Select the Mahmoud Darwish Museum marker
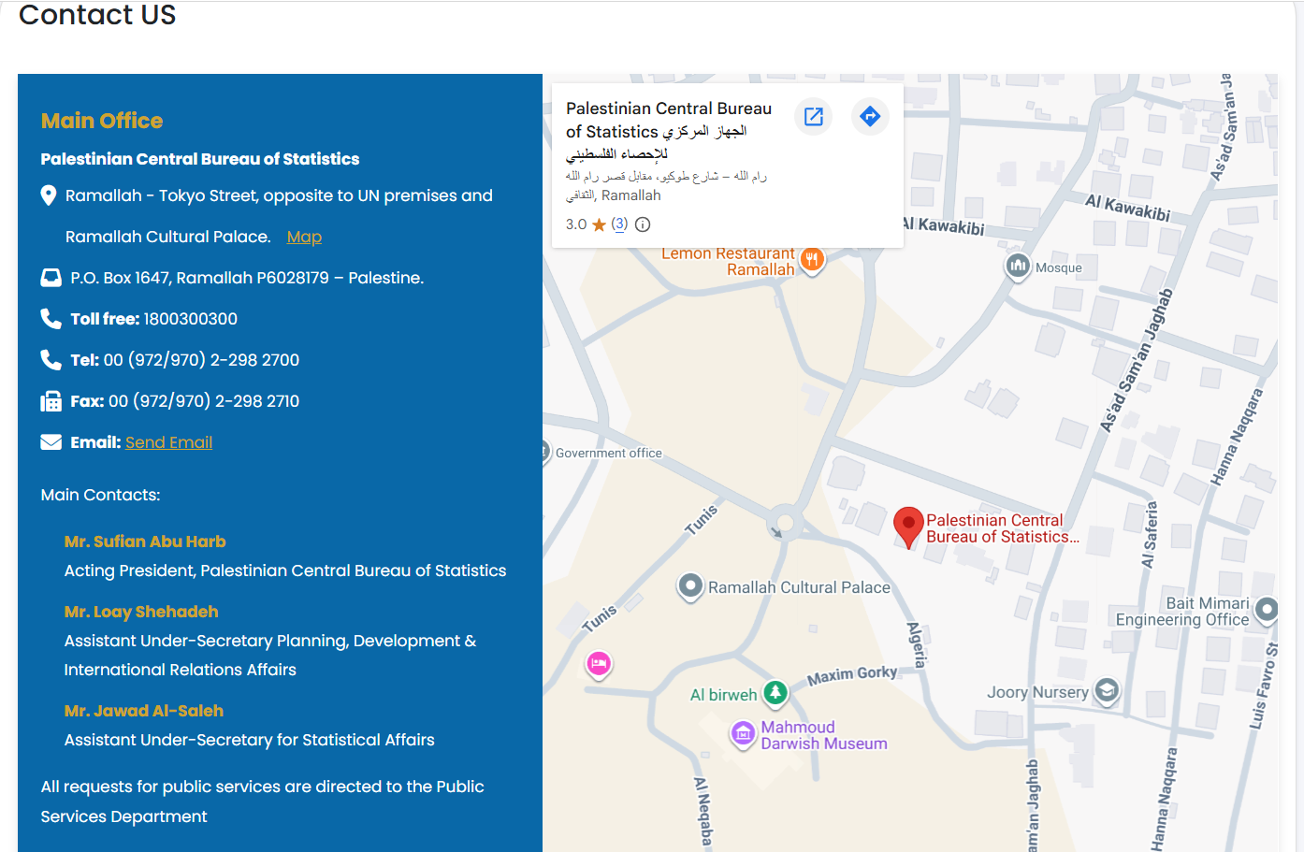This screenshot has width=1304, height=852. [x=743, y=734]
